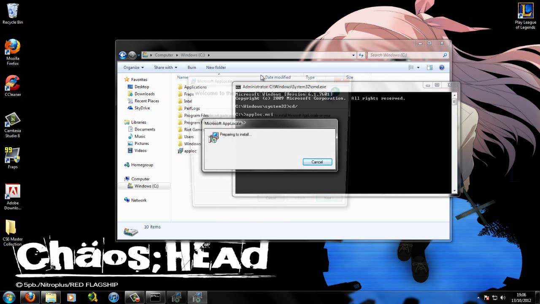Launch Mozilla Firefox from the desktop
540x304 pixels.
(13, 52)
